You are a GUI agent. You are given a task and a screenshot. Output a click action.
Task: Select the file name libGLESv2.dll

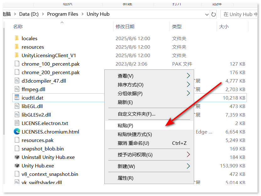(36, 115)
